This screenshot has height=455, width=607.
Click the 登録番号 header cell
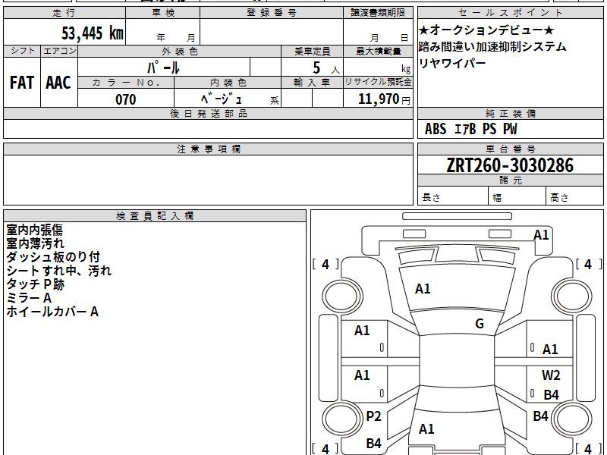pyautogui.click(x=272, y=13)
